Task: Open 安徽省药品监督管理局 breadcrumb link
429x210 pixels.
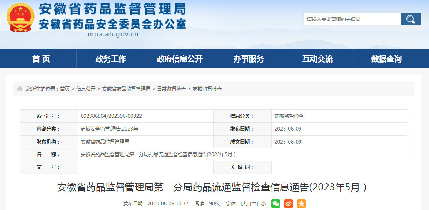Action: pos(126,89)
